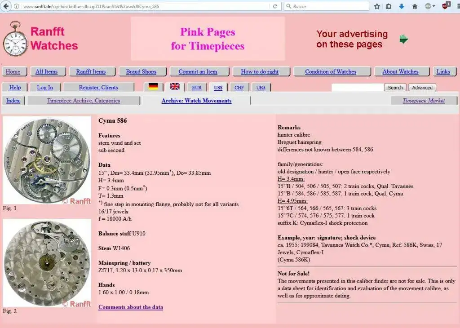The image size is (460, 328).
Task: Click the Pink Pages for Timepieces banner
Action: click(208, 39)
